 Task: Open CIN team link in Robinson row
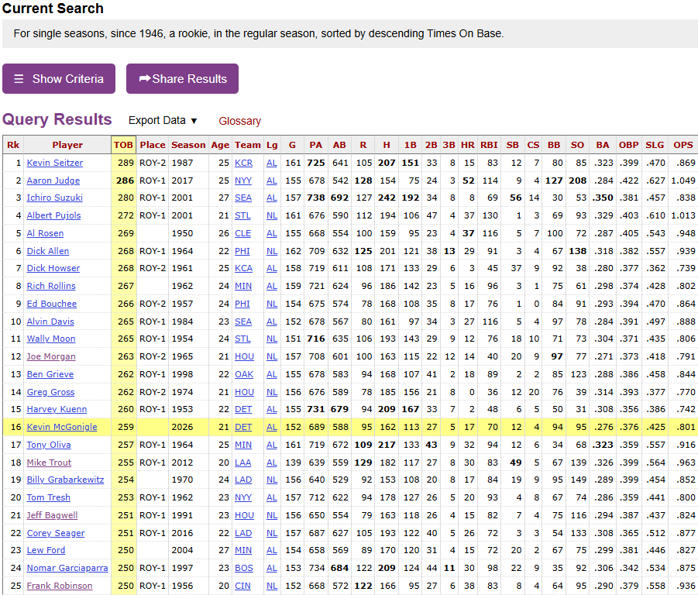pos(242,586)
